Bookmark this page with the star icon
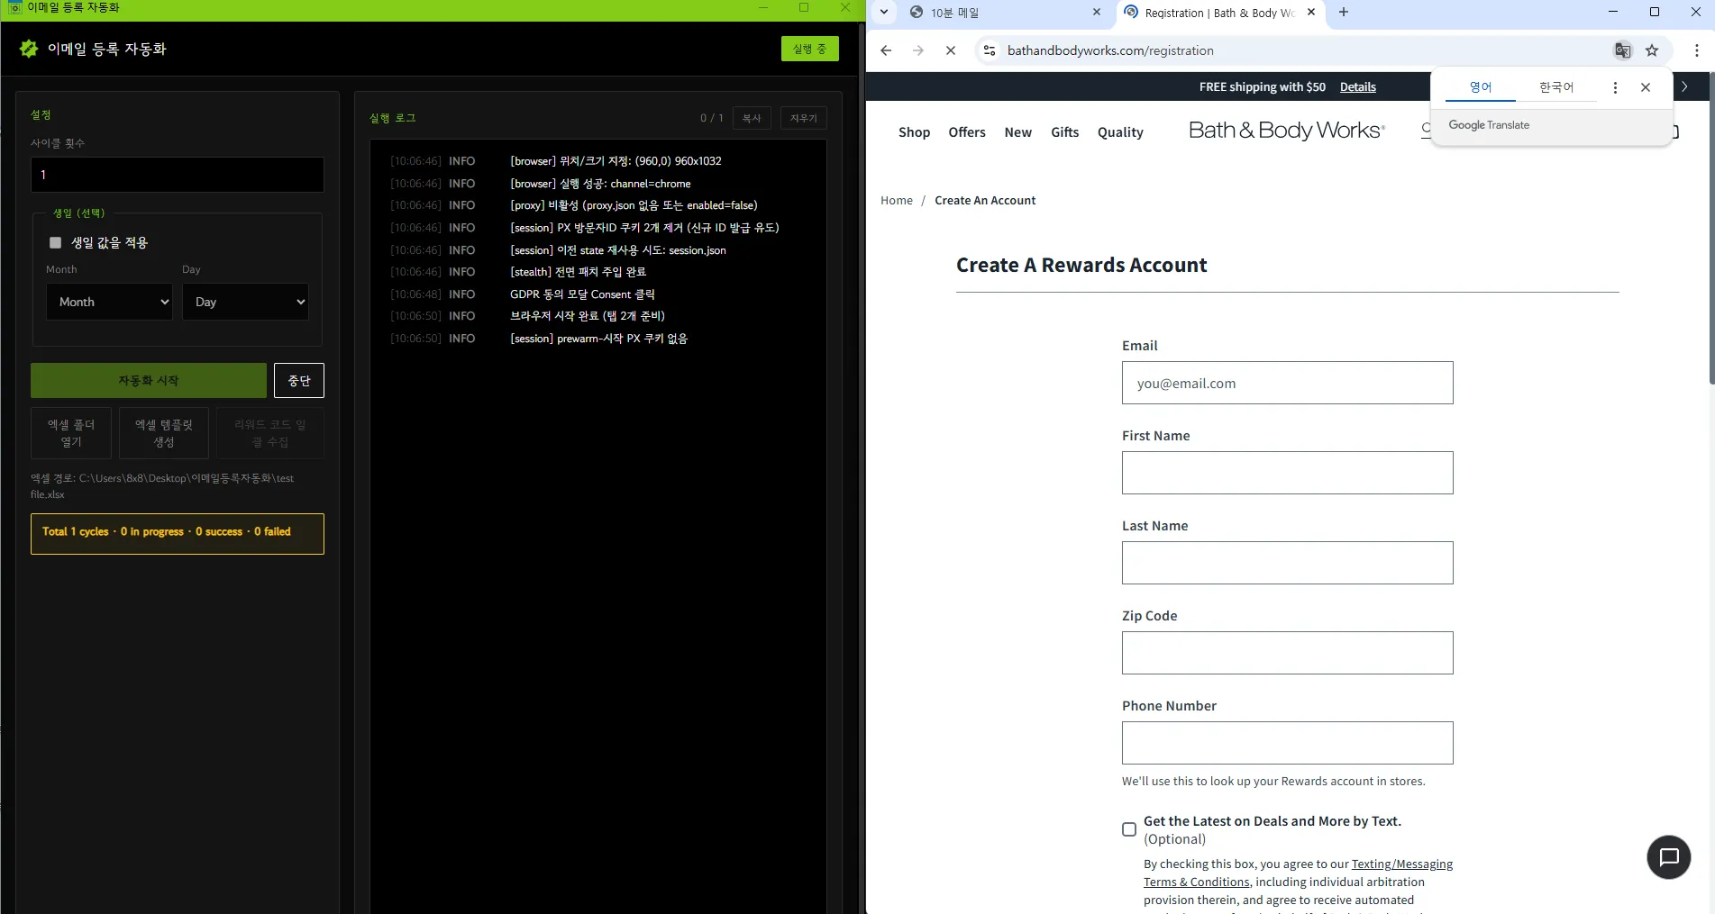Viewport: 1715px width, 914px height. [1652, 50]
